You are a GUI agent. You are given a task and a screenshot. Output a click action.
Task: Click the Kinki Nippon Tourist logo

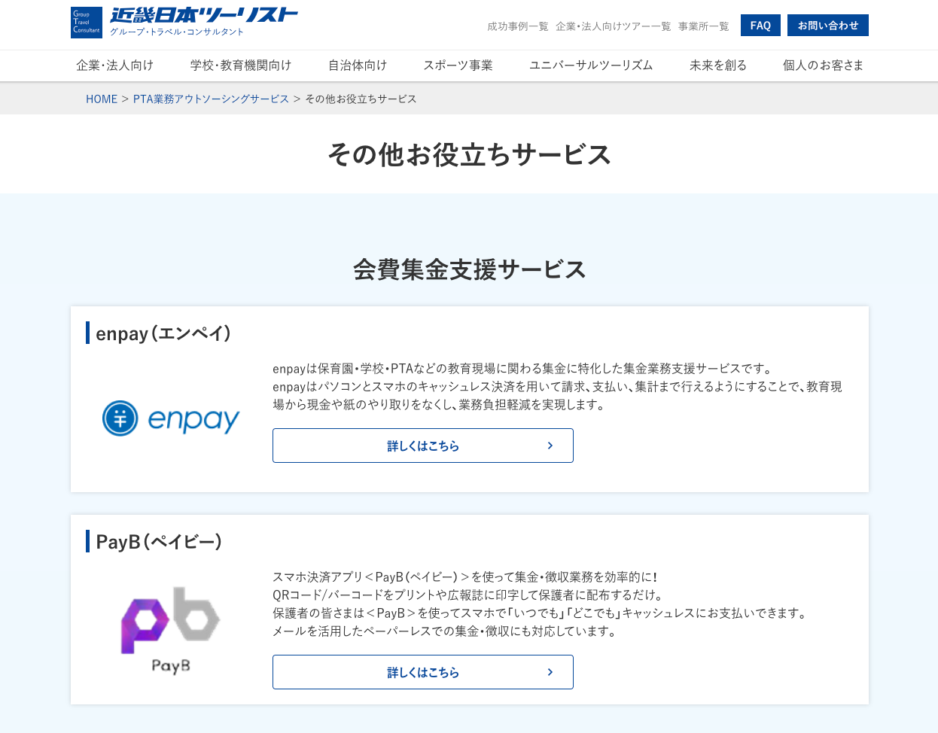click(184, 23)
